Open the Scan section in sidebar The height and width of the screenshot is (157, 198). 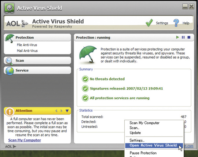pos(37,61)
